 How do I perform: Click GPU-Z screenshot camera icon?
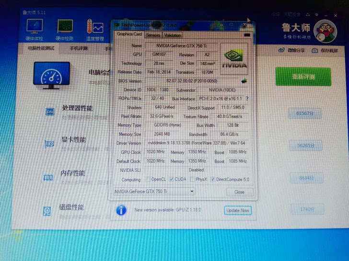pos(247,35)
